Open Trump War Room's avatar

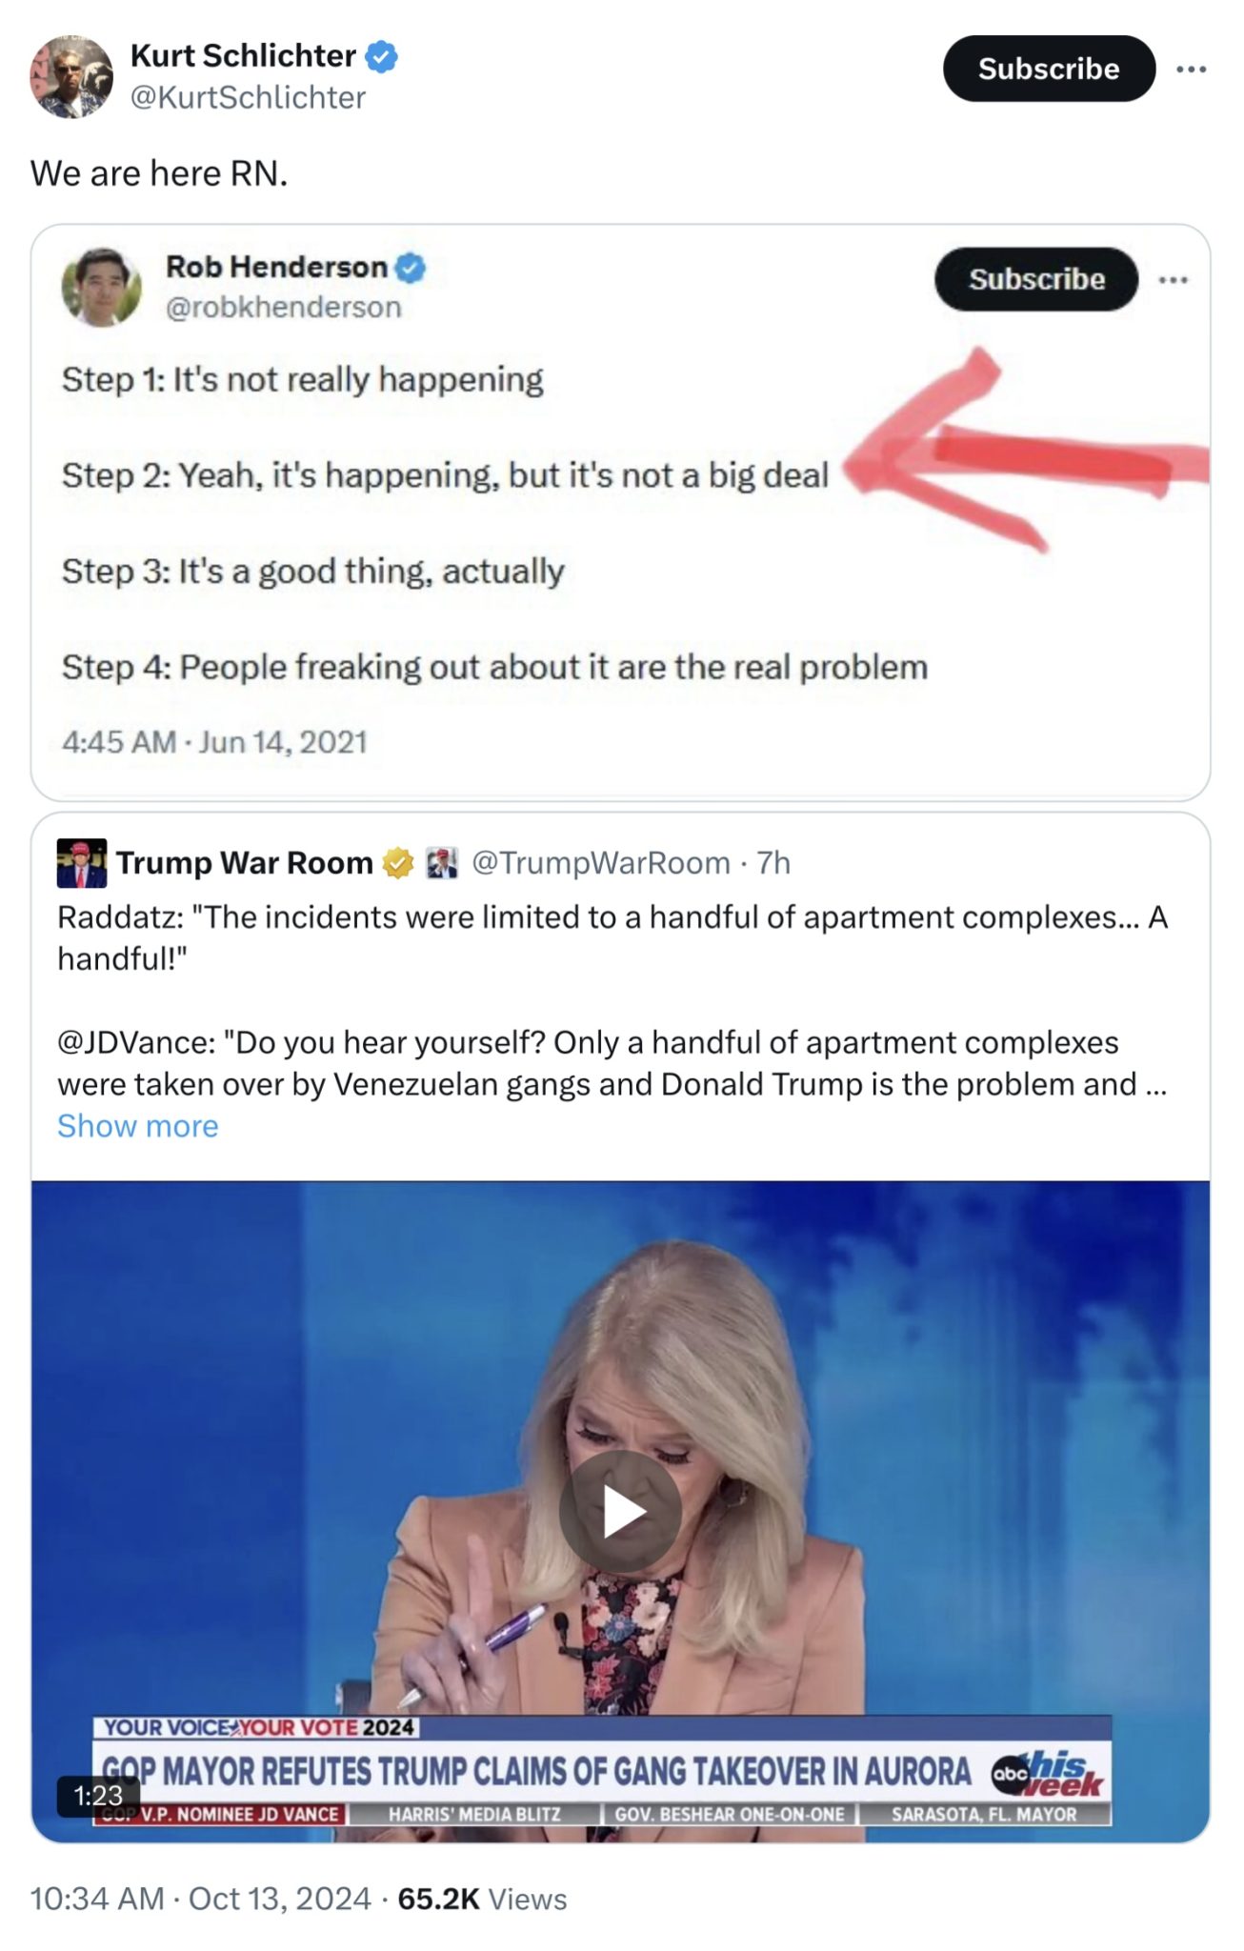[x=82, y=863]
